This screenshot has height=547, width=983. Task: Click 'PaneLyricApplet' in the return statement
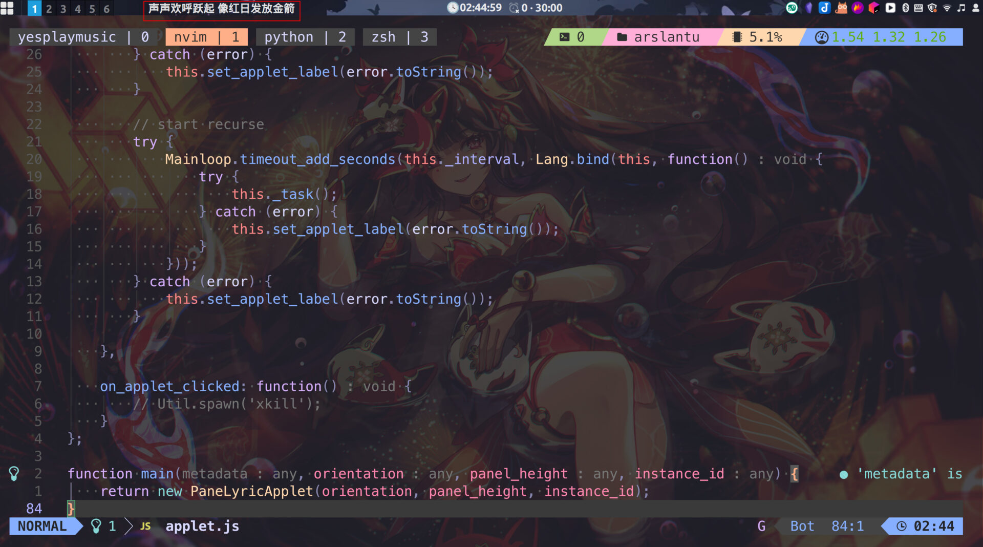(x=251, y=491)
